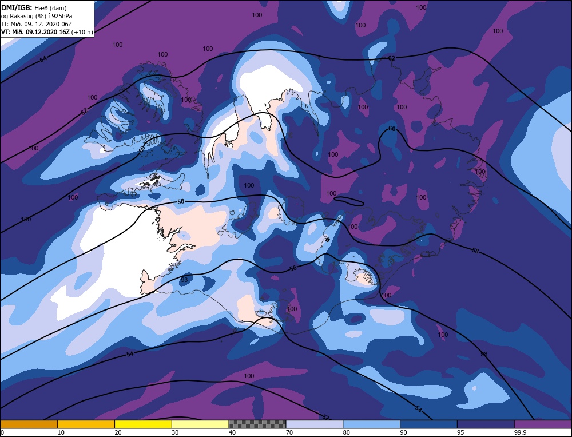This screenshot has width=572, height=437.
Task: Click the 'VT: Mið. 09.12.2020 16Z' valid time line
Action: [x=35, y=32]
